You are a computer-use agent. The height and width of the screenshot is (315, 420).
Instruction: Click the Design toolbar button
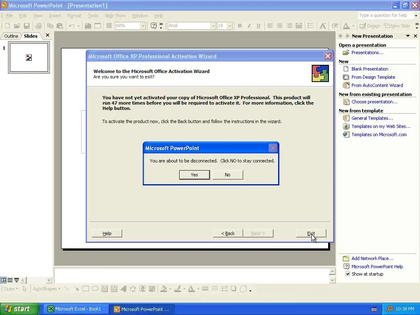click(370, 26)
